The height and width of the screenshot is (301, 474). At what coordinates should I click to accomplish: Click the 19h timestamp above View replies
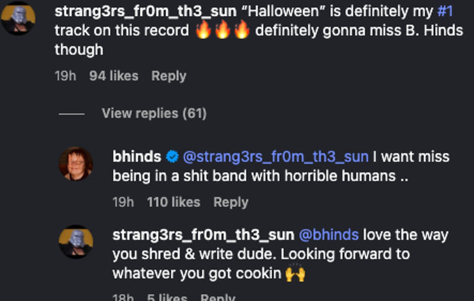coord(65,76)
